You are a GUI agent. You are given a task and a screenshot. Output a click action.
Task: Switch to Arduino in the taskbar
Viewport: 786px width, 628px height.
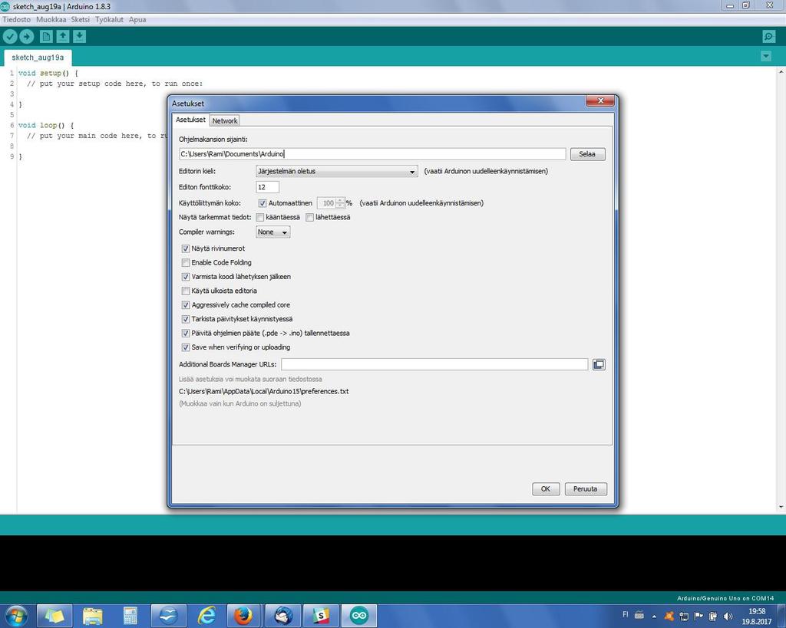coord(359,616)
